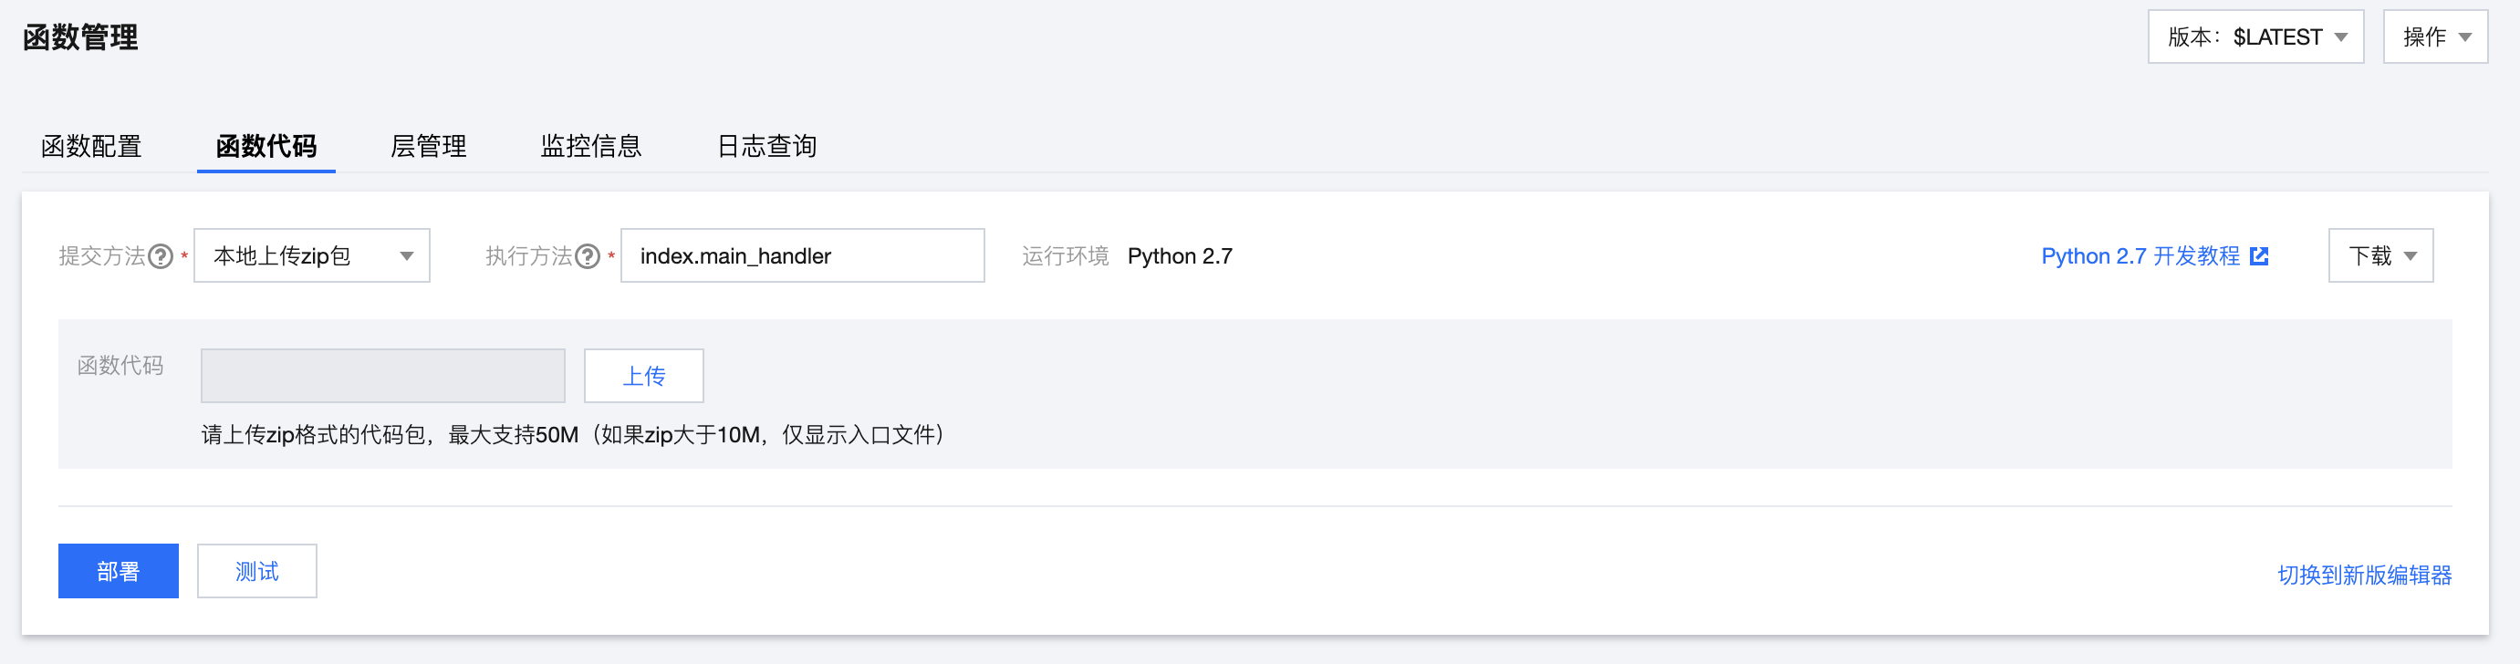This screenshot has width=2520, height=664.
Task: Click the 测试 button
Action: point(257,571)
